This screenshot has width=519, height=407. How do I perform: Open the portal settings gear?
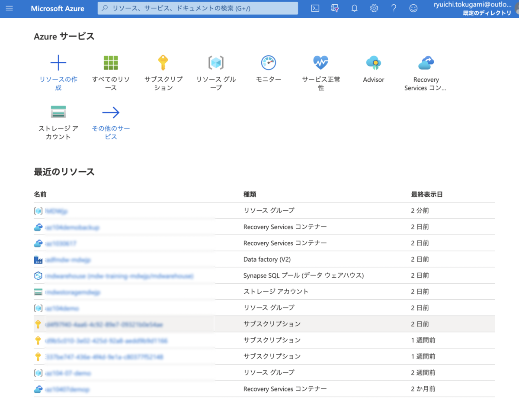coord(374,8)
